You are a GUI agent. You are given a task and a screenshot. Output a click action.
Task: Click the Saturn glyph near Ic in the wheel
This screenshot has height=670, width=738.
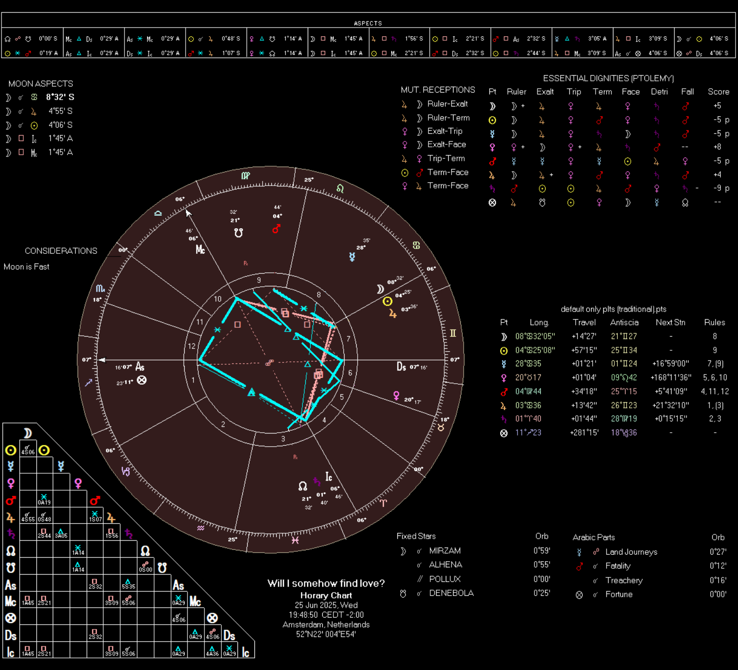point(316,481)
